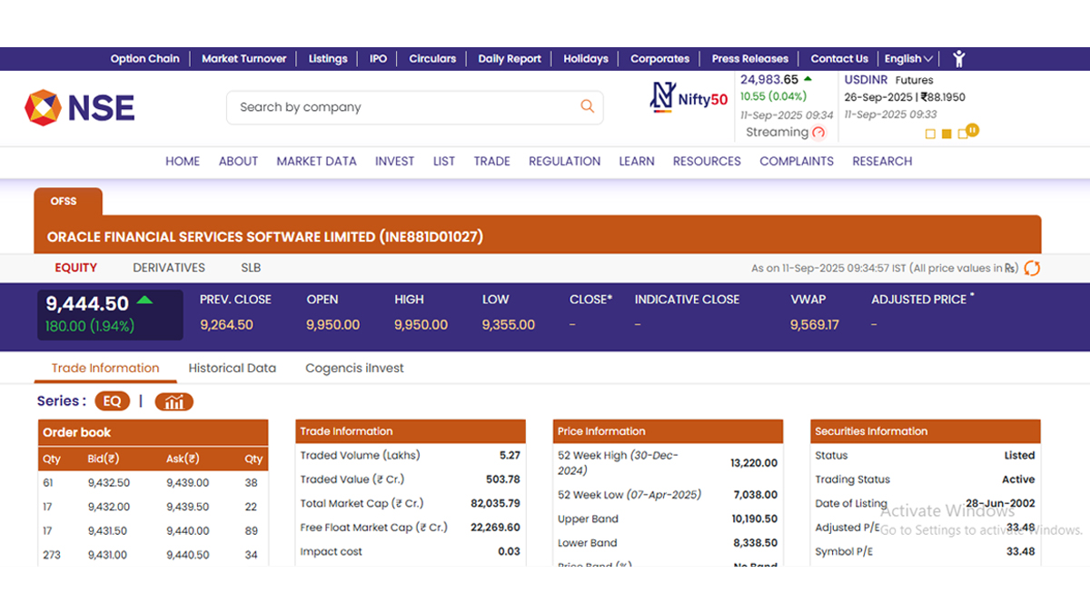Pause the ticker with the pause icon
Screen dimensions: 1090x613
pos(972,131)
